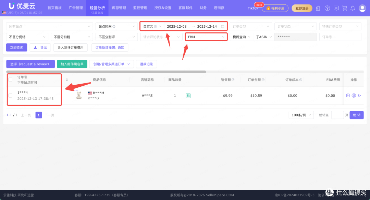Viewport: 370px width, 200px height.
Task: Click the 福利小屋 button
Action: pyautogui.click(x=275, y=8)
